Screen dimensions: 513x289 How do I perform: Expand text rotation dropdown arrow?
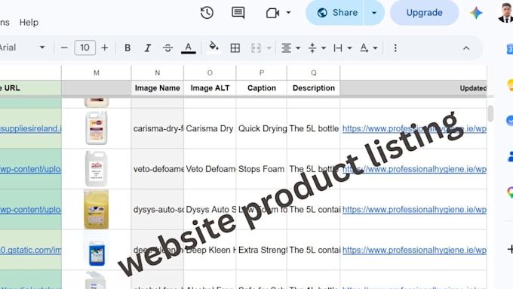(x=375, y=48)
